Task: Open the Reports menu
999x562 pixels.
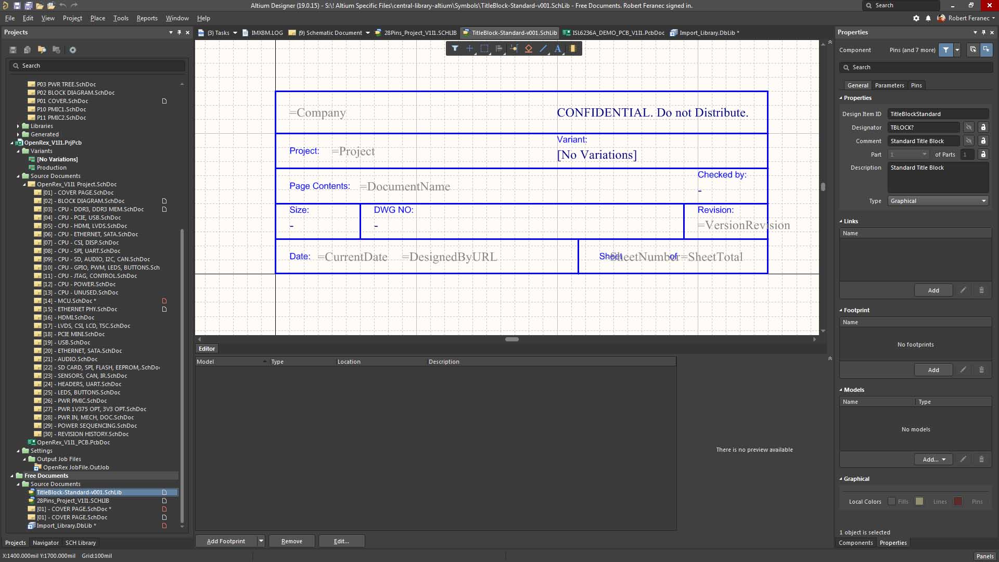Action: 147,18
